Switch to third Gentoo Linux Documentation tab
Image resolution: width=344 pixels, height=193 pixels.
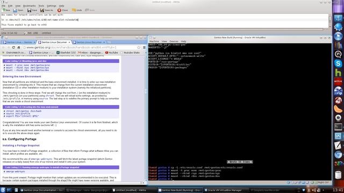click(x=89, y=42)
